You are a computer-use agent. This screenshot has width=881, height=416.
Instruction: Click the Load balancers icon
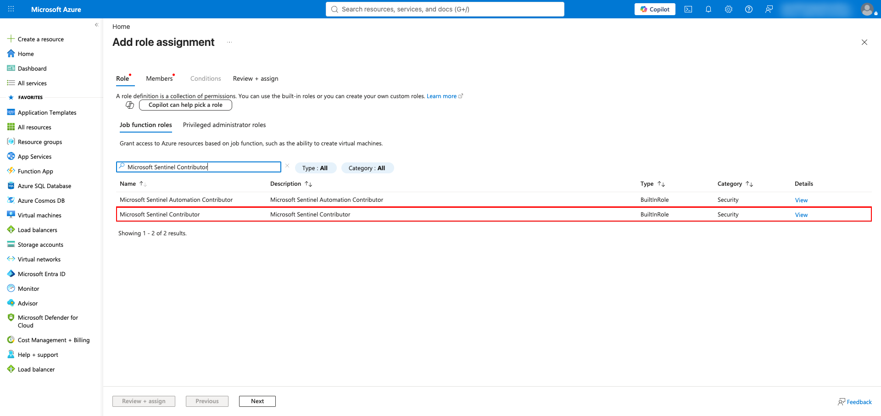click(x=11, y=230)
